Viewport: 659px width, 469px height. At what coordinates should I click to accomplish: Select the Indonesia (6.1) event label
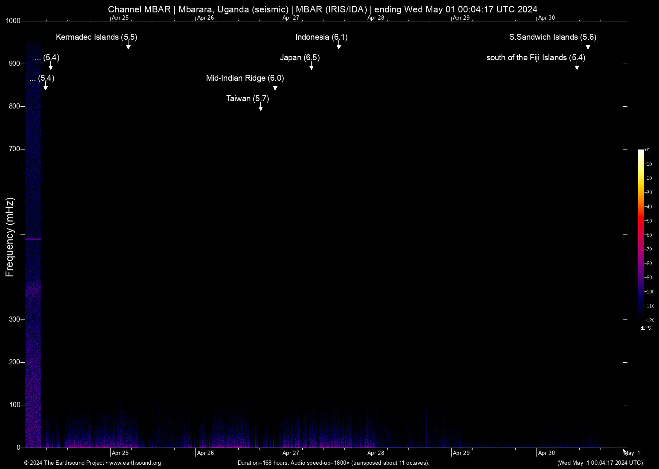tap(321, 37)
